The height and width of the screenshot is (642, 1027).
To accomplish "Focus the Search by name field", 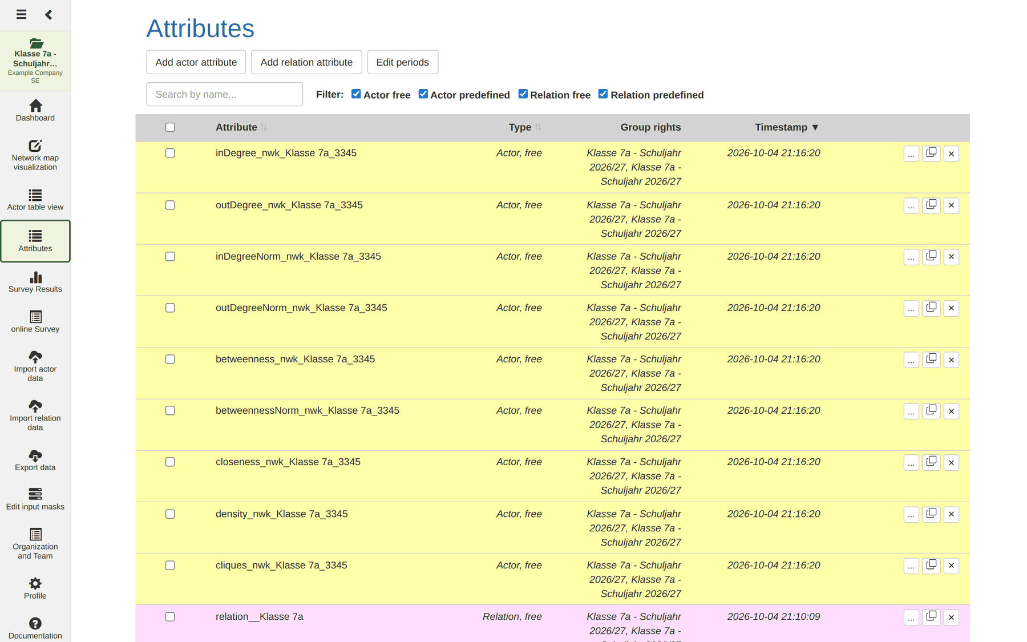I will coord(224,94).
